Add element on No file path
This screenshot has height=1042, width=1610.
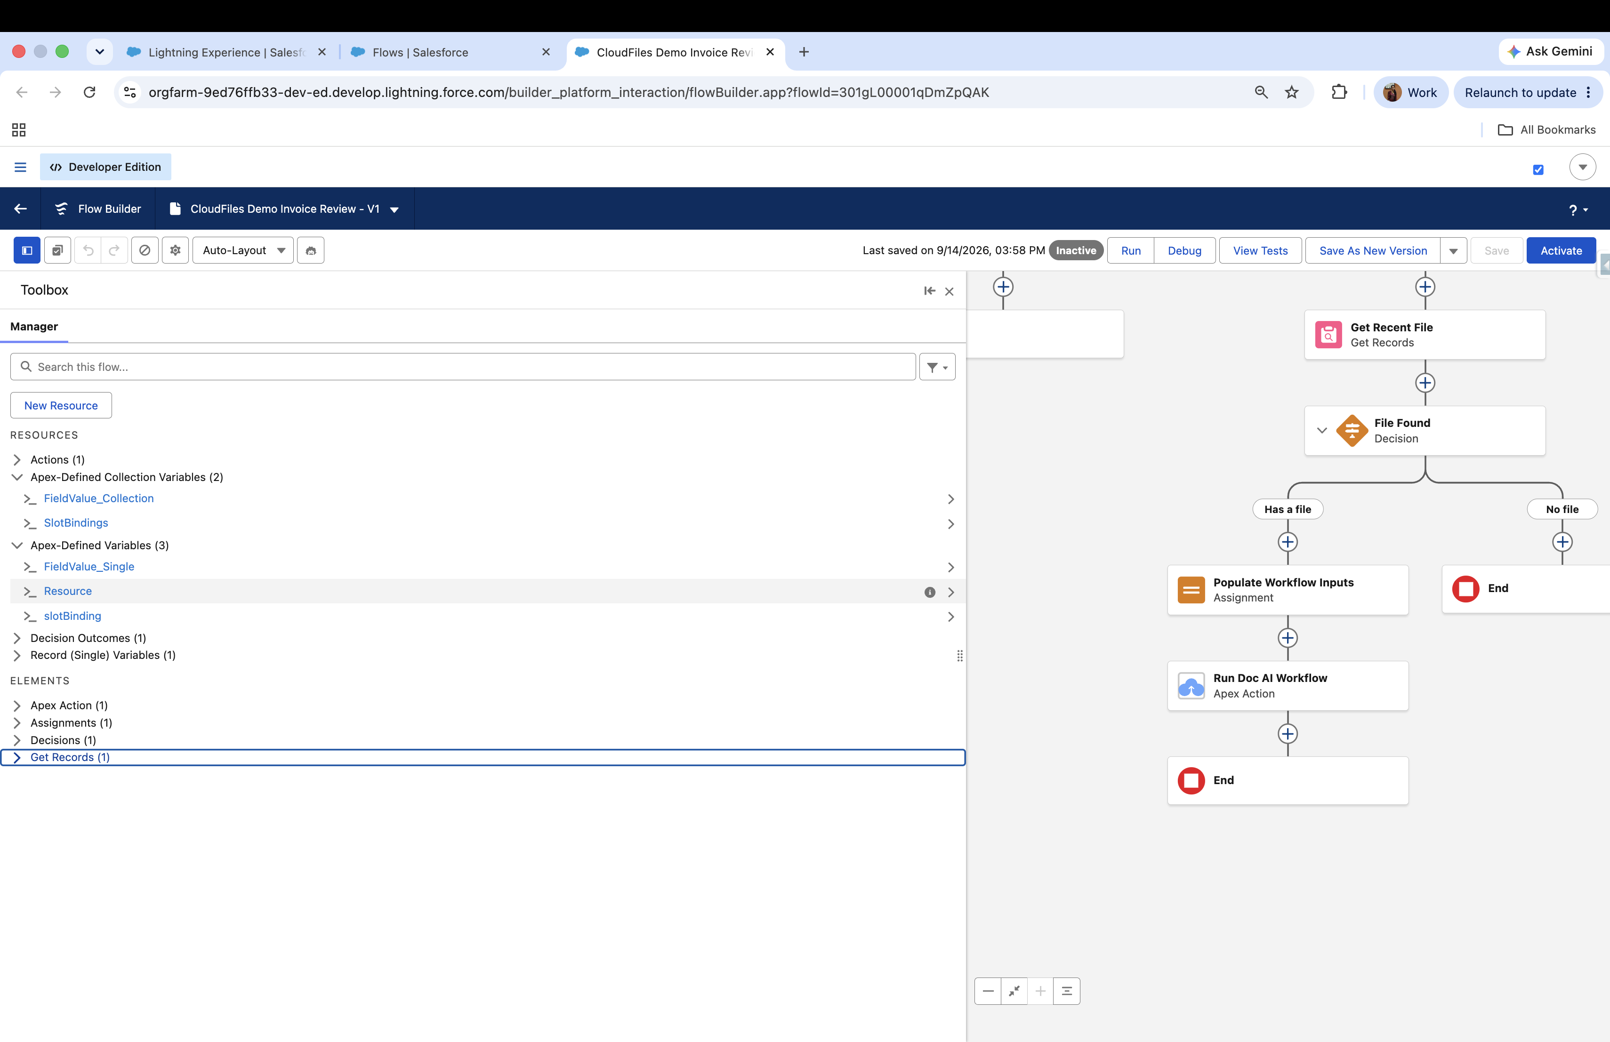[x=1562, y=542]
